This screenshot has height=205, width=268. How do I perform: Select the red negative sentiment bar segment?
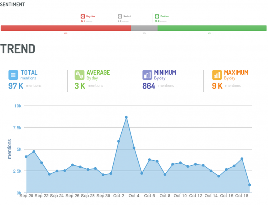[66, 28]
